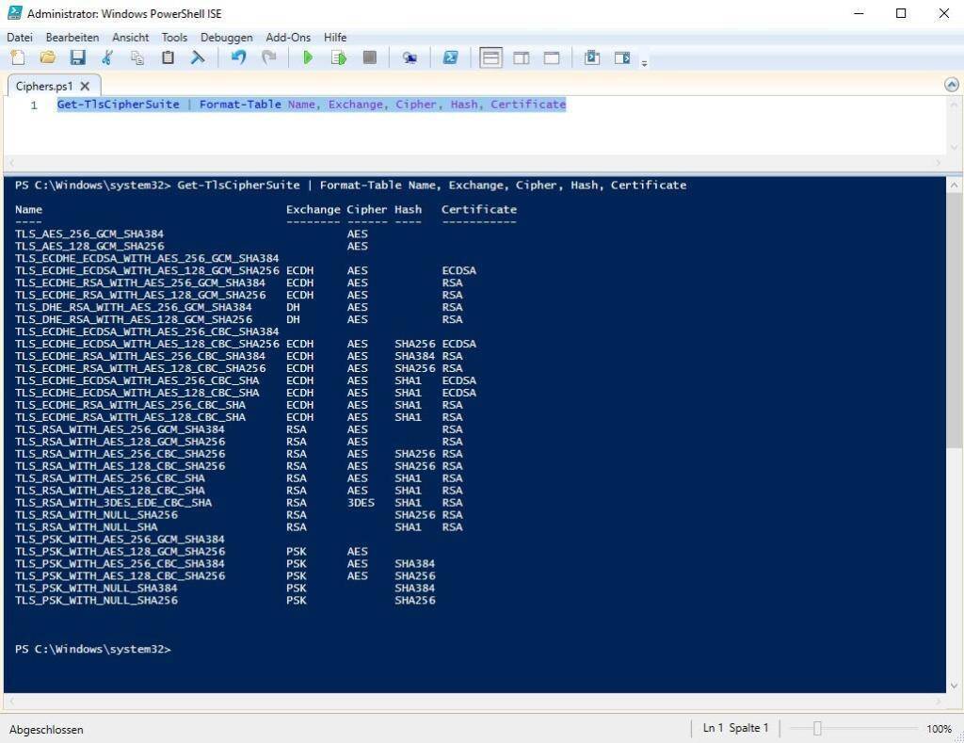Screen dimensions: 964x743
Task: Copy selection using the Copy toolbar button
Action: click(x=137, y=57)
